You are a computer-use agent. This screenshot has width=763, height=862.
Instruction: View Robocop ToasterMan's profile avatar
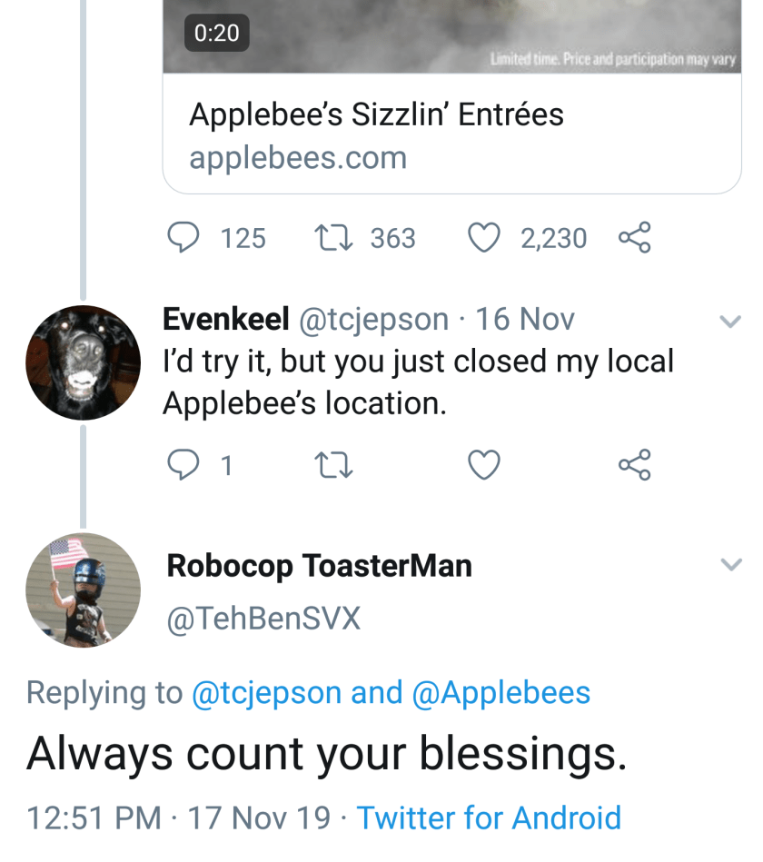83,590
